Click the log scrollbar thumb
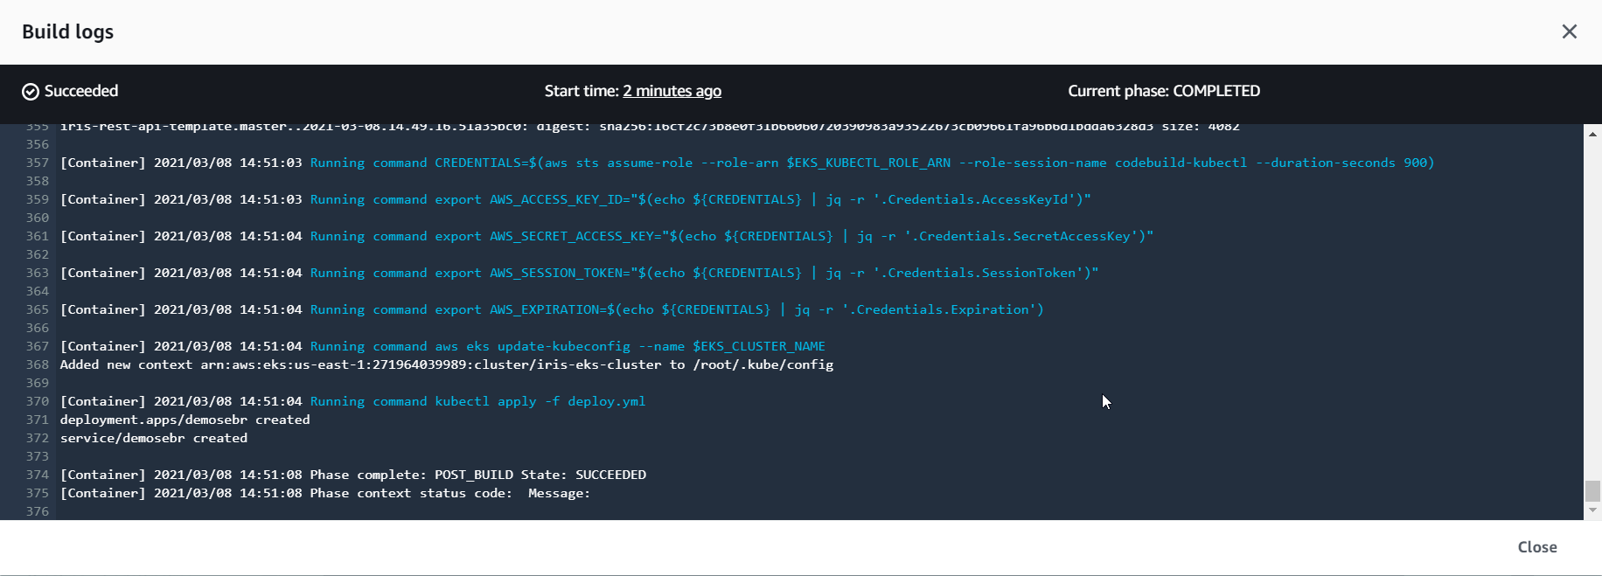Image resolution: width=1602 pixels, height=576 pixels. (x=1592, y=490)
